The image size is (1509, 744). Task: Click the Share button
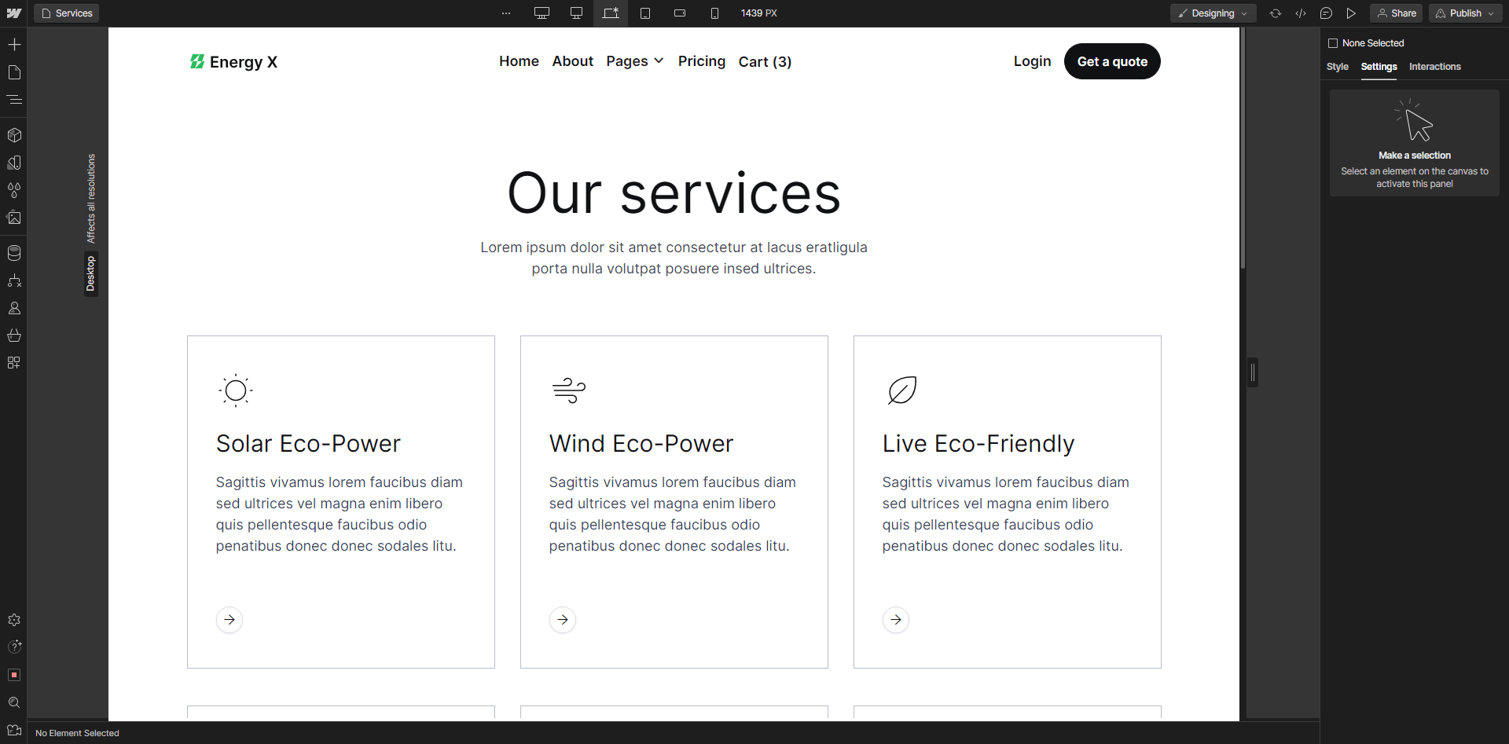[x=1396, y=13]
